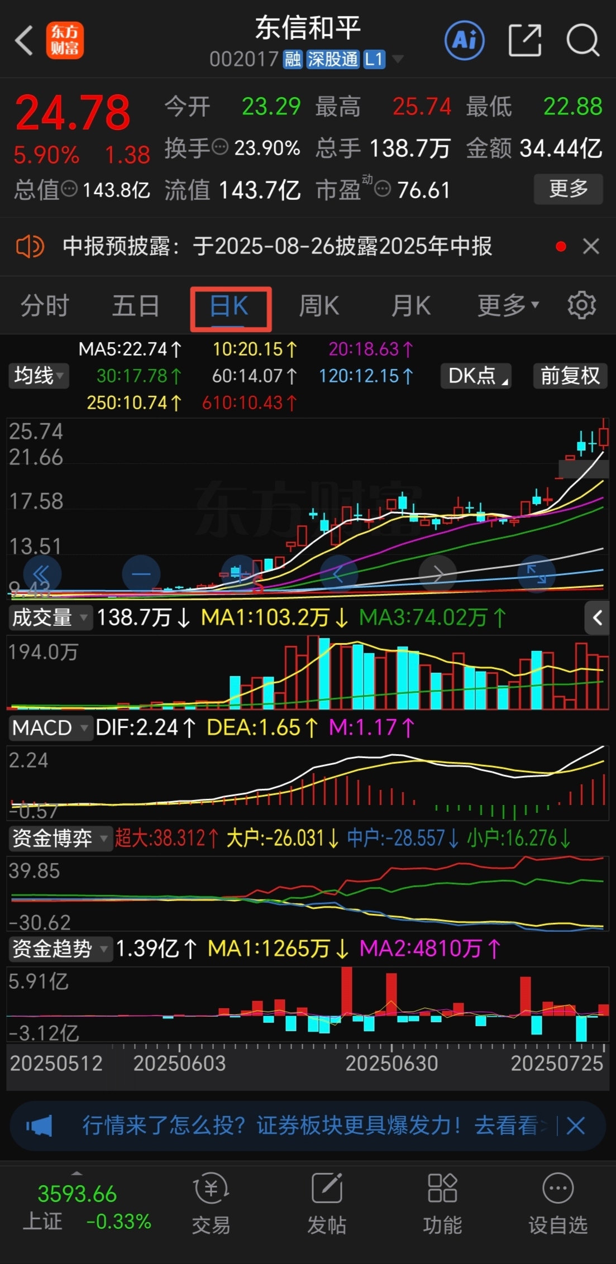The image size is (616, 1264).
Task: Tap the 20250630 date label
Action: [x=391, y=1063]
